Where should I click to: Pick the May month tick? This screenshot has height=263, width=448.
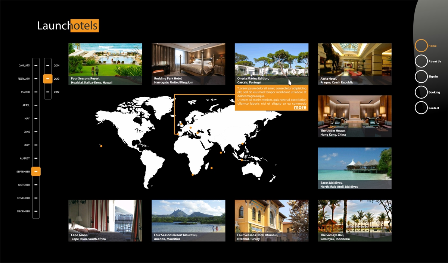(36, 118)
